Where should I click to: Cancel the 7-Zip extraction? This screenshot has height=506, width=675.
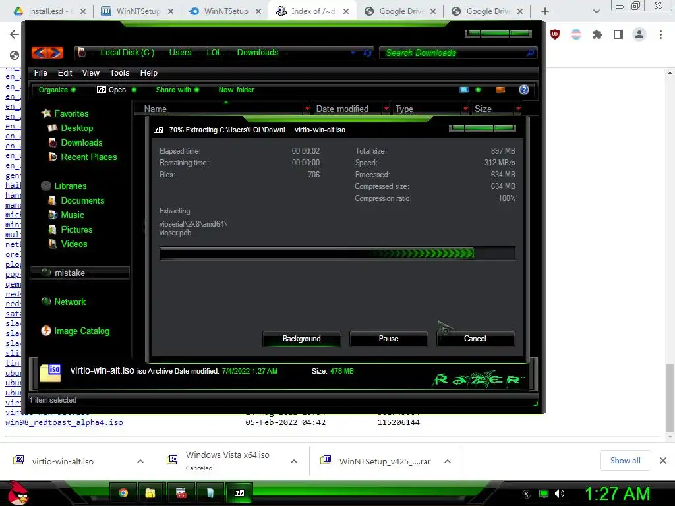click(x=475, y=339)
